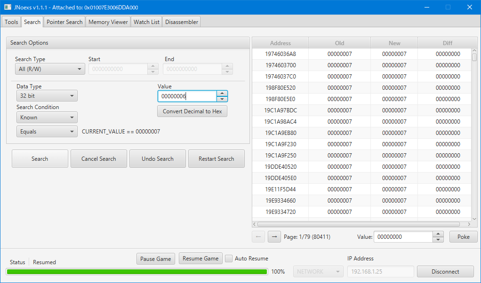This screenshot has width=481, height=283.
Task: Increase the poke Value with up arrow
Action: [x=438, y=234]
